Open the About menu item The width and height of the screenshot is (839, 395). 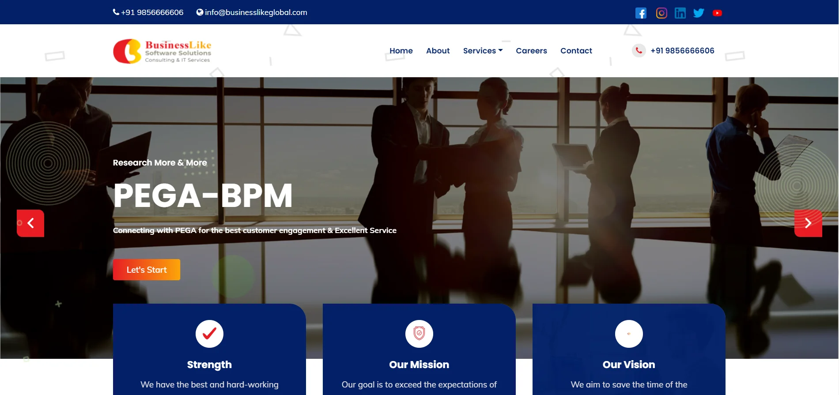point(438,51)
